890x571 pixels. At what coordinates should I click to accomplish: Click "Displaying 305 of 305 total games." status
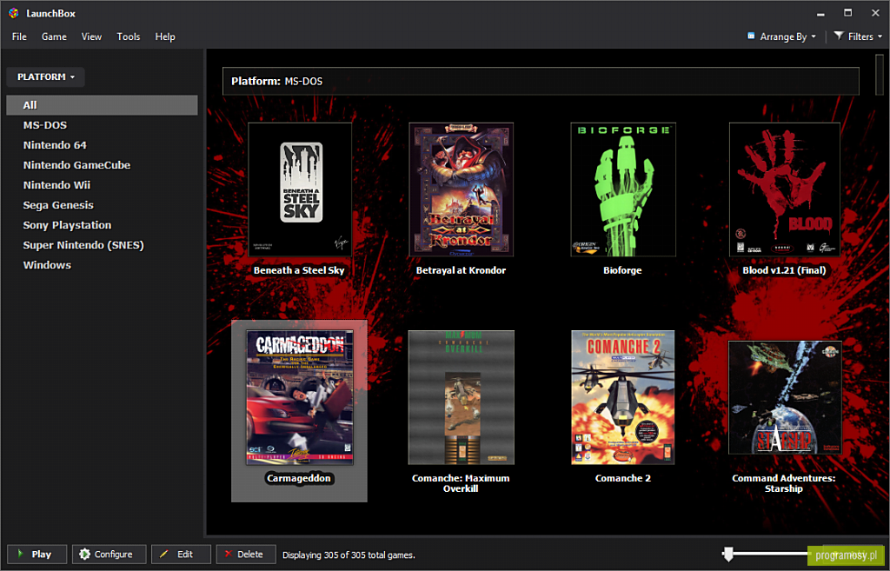349,554
